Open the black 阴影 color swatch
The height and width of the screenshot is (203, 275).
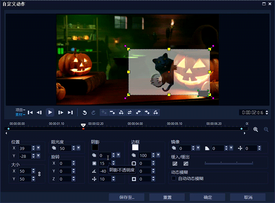pos(95,147)
